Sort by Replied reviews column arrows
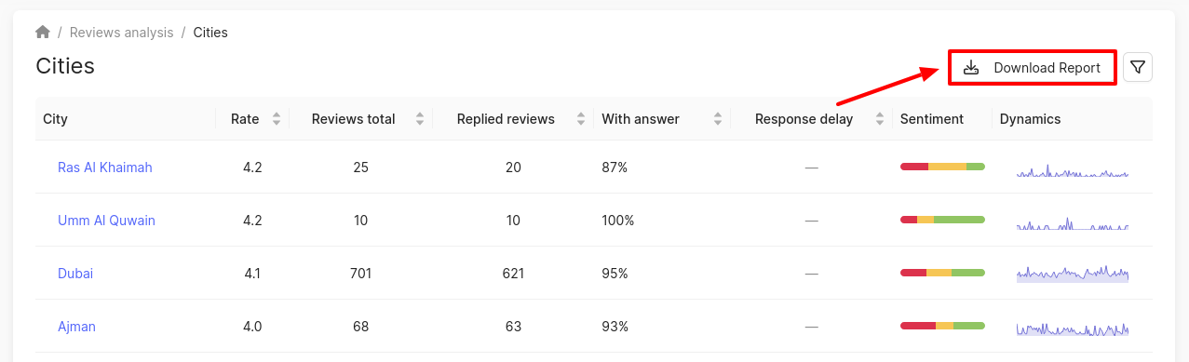 581,119
